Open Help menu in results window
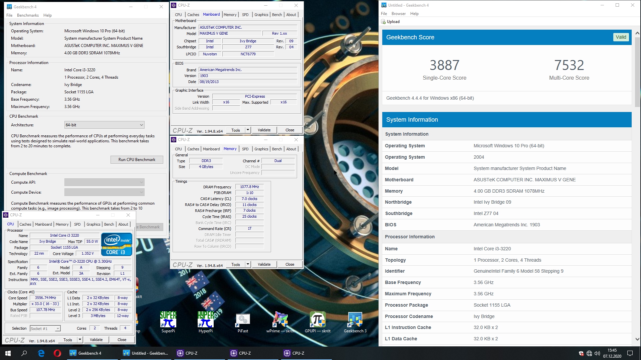 coord(414,14)
